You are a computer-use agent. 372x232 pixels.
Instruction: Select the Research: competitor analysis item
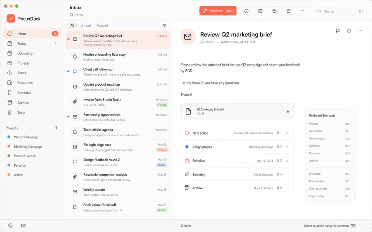click(x=118, y=177)
